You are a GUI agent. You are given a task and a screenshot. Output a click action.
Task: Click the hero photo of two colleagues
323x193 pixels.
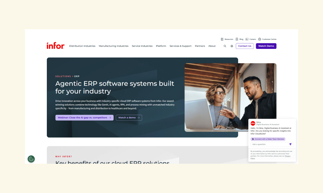click(231, 97)
